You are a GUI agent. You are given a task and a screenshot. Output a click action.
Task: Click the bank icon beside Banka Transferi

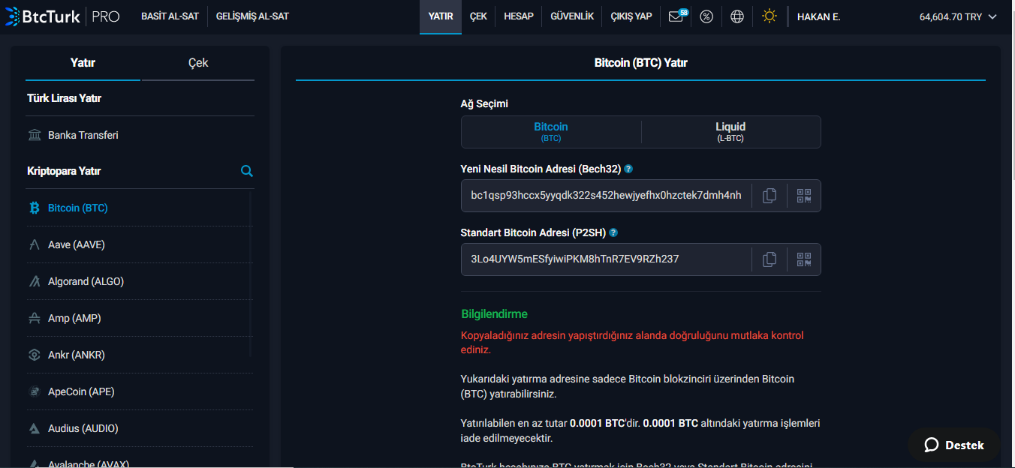pos(35,135)
